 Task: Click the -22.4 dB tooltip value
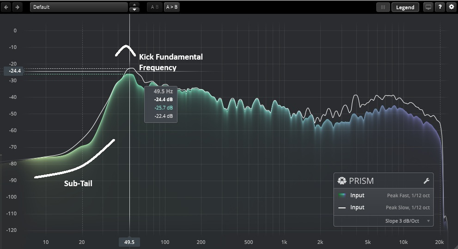click(x=164, y=116)
